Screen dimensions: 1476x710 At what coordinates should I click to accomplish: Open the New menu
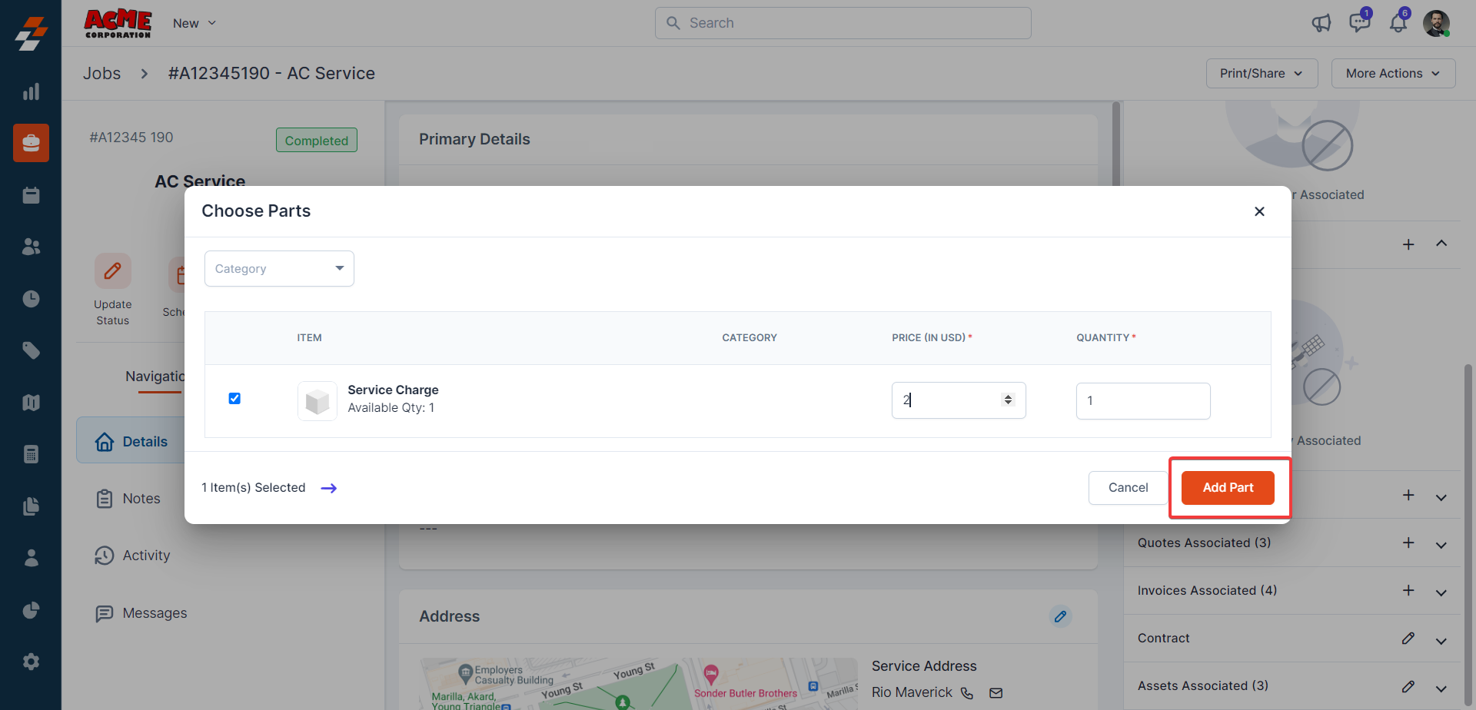(194, 23)
